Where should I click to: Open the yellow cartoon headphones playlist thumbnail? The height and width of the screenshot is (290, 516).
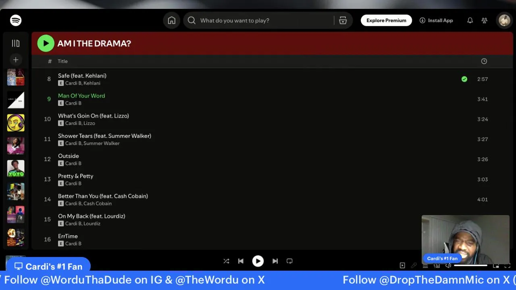16,123
